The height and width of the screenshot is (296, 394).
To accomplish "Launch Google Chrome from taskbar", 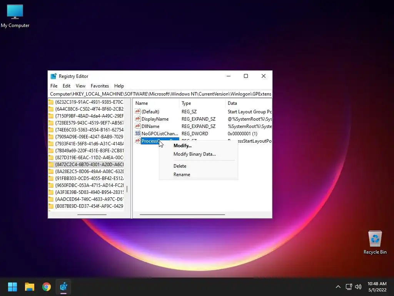I will (x=47, y=287).
